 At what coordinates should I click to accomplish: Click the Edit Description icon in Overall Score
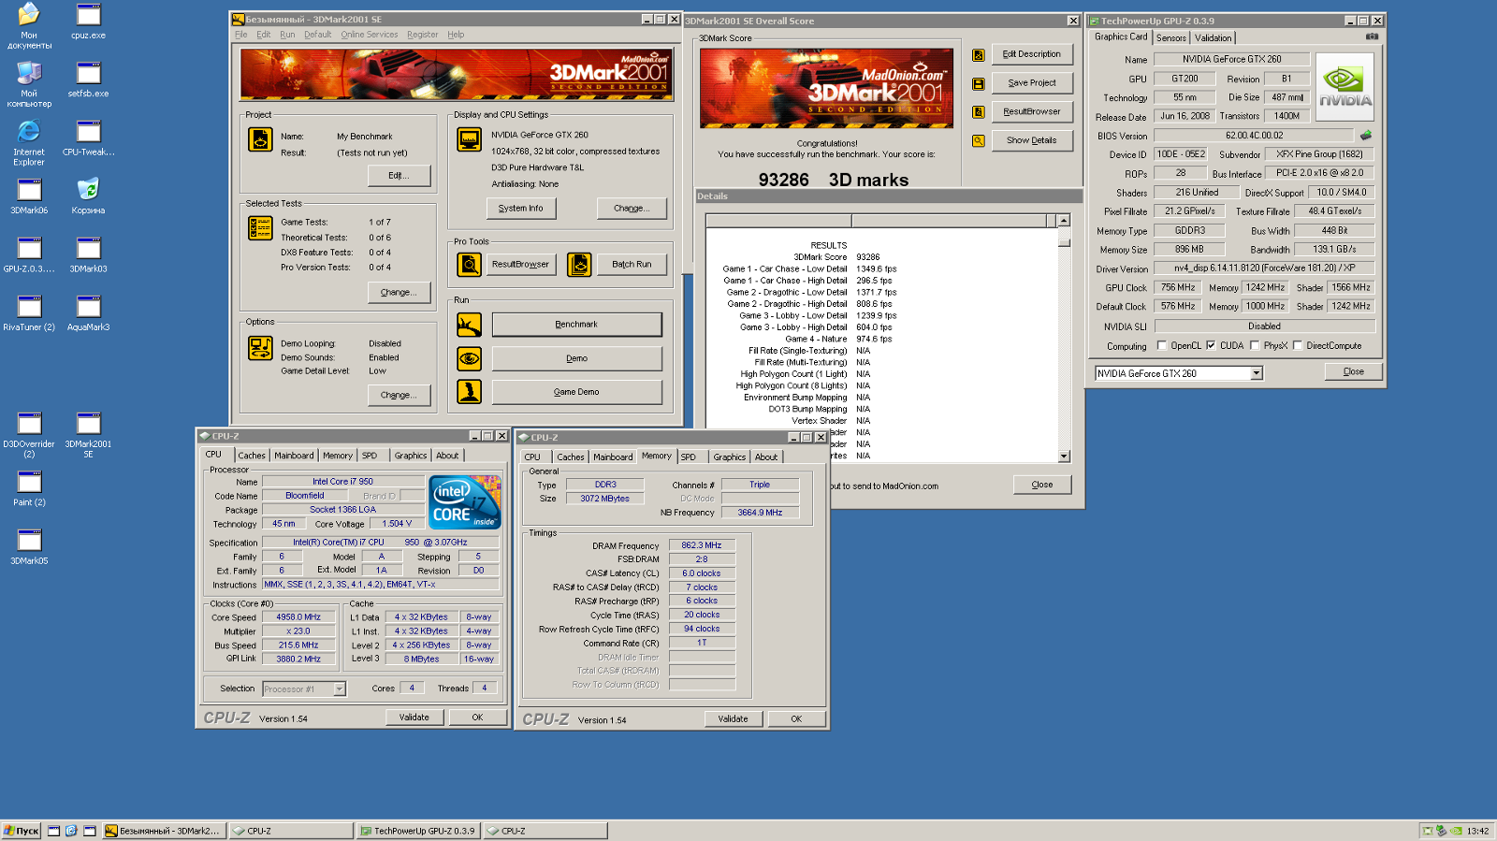(x=978, y=55)
